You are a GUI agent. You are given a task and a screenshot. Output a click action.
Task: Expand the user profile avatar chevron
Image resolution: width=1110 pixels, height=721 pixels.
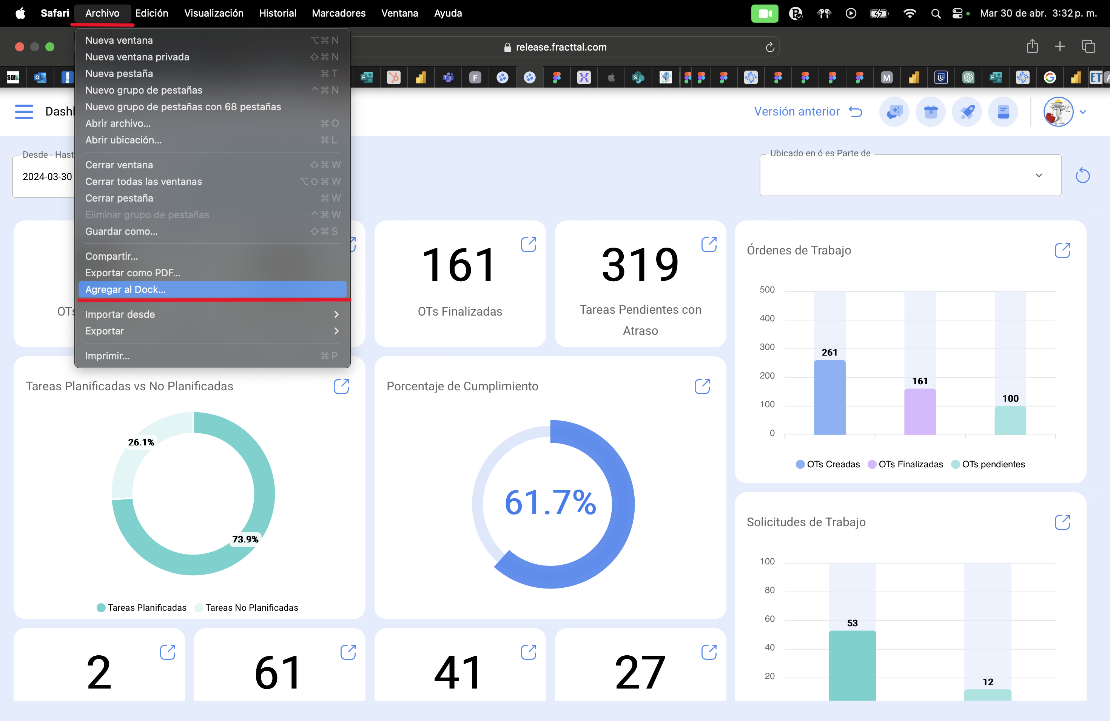point(1083,112)
